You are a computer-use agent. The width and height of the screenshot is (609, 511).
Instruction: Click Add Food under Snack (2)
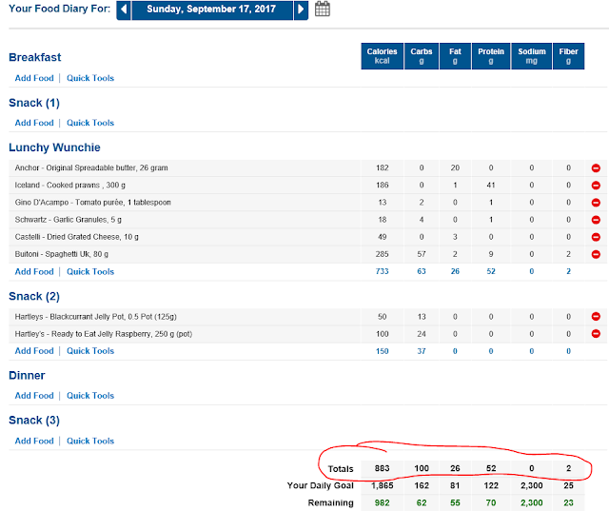pyautogui.click(x=34, y=351)
